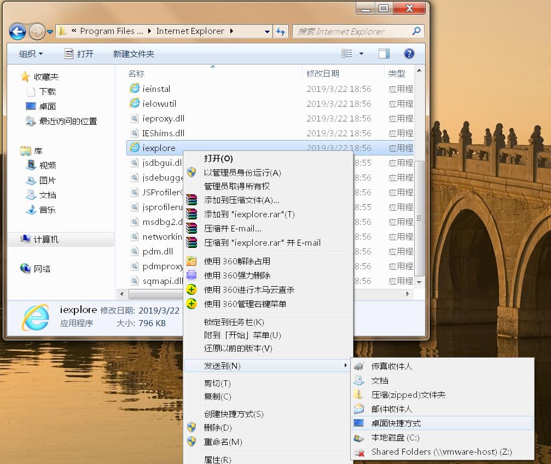The width and height of the screenshot is (551, 464).
Task: Click the refresh icon in the address bar
Action: (x=281, y=31)
